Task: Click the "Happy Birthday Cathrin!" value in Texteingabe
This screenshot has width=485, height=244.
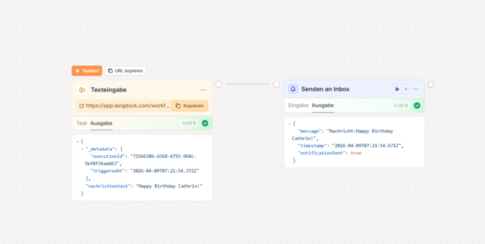Action: click(169, 186)
